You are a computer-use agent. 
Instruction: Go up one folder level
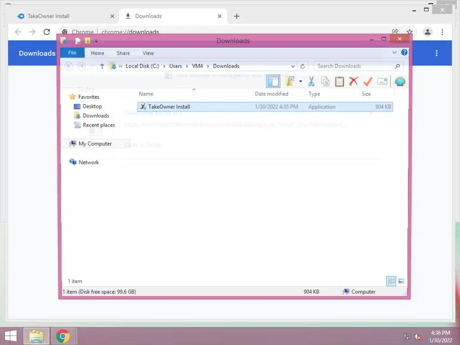click(x=102, y=66)
